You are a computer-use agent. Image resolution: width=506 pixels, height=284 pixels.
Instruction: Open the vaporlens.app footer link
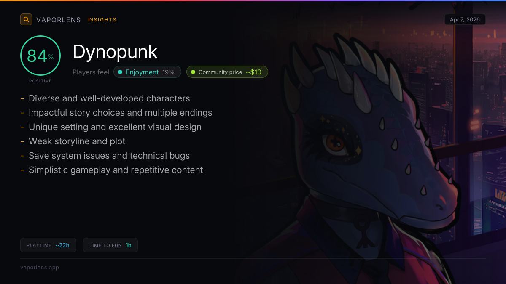point(40,267)
